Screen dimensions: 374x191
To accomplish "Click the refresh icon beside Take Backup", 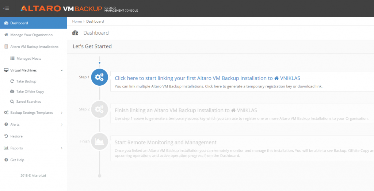I will coord(12,81).
